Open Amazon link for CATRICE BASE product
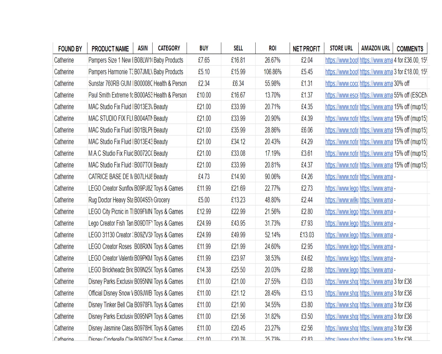 tap(376, 177)
